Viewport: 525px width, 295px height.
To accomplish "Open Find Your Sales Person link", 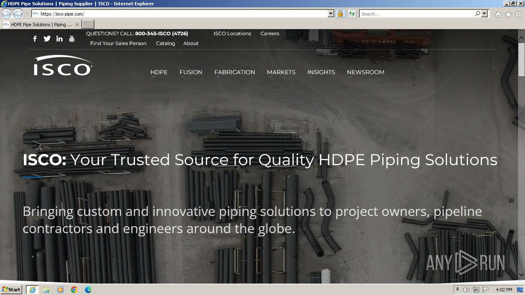I will 118,43.
